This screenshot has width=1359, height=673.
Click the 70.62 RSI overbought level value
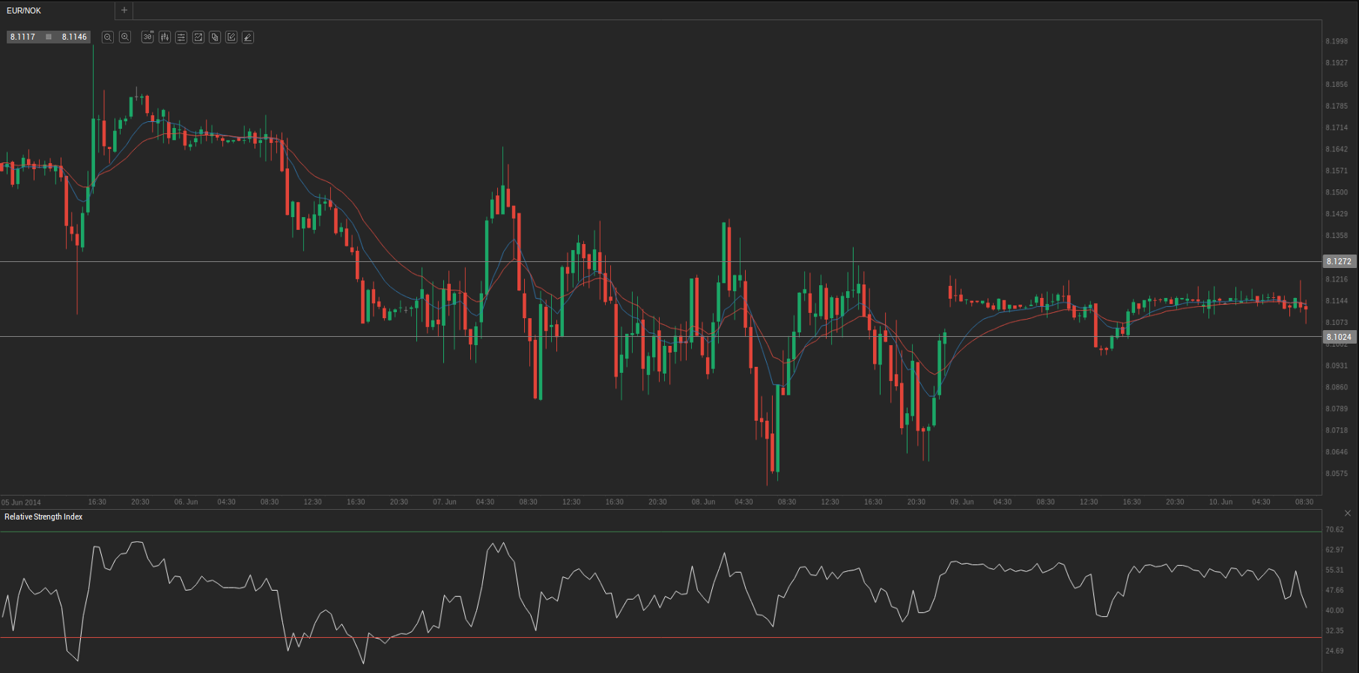(1334, 529)
